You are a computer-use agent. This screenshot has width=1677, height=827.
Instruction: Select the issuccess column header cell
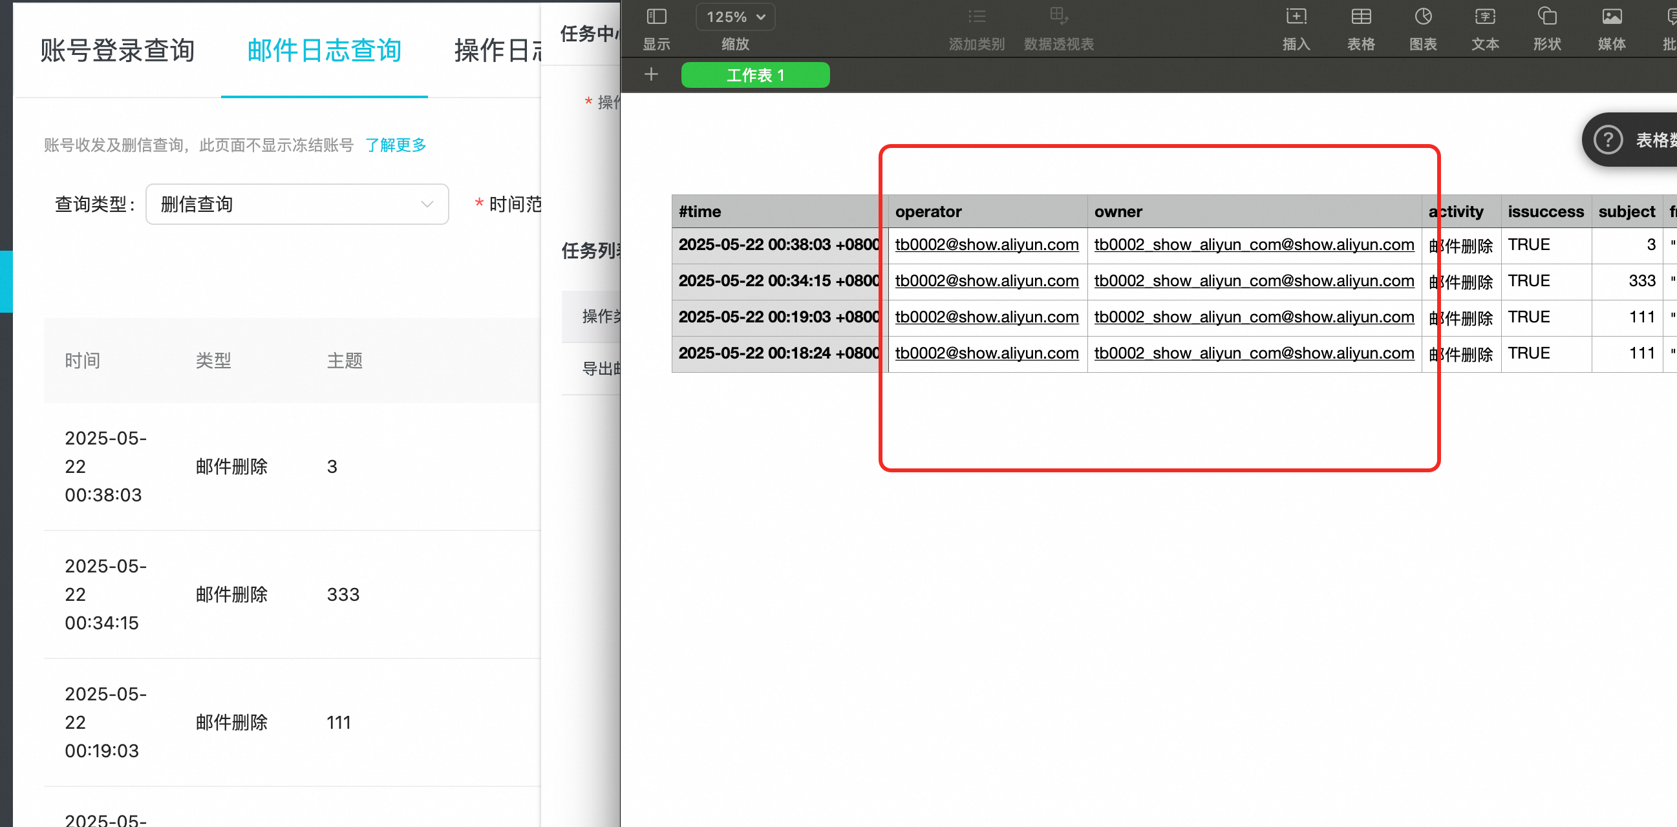pyautogui.click(x=1546, y=212)
